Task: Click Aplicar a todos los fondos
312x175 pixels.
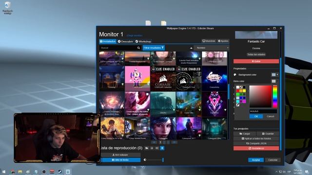Action: click(x=256, y=139)
